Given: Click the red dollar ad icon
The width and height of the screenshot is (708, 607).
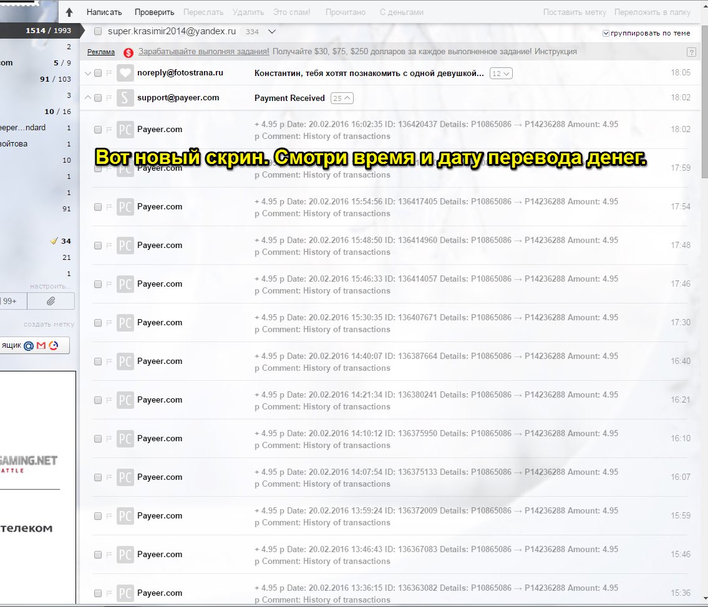Looking at the screenshot, I should (129, 52).
